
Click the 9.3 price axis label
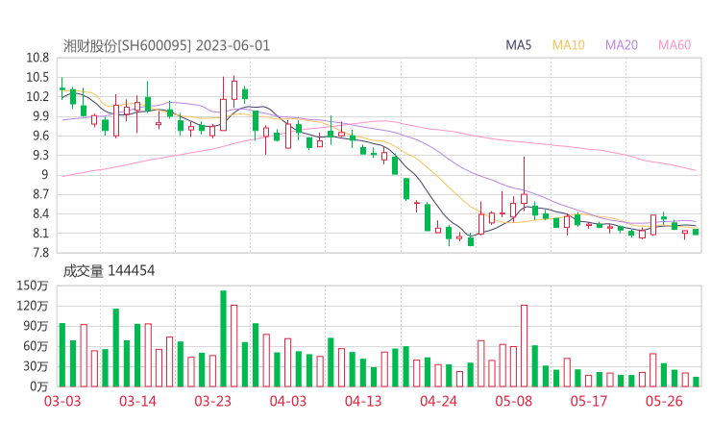coord(39,155)
